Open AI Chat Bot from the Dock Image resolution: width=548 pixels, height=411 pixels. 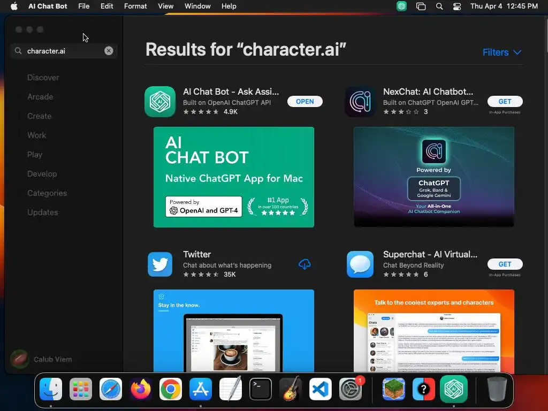pyautogui.click(x=454, y=389)
